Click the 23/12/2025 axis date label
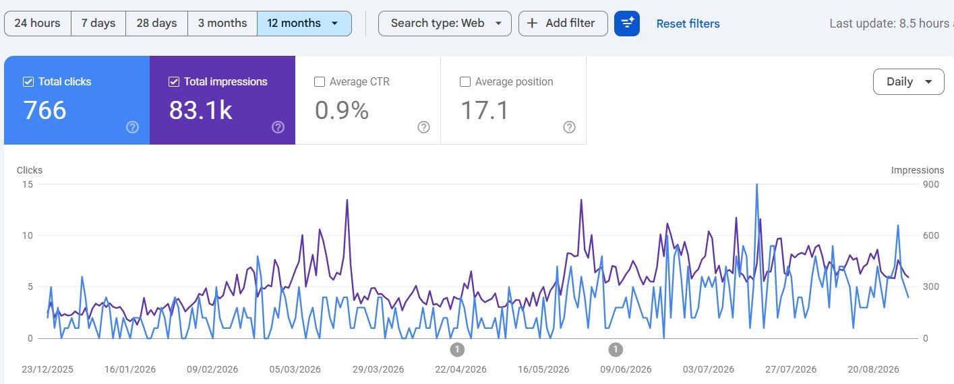This screenshot has width=954, height=384. point(47,369)
